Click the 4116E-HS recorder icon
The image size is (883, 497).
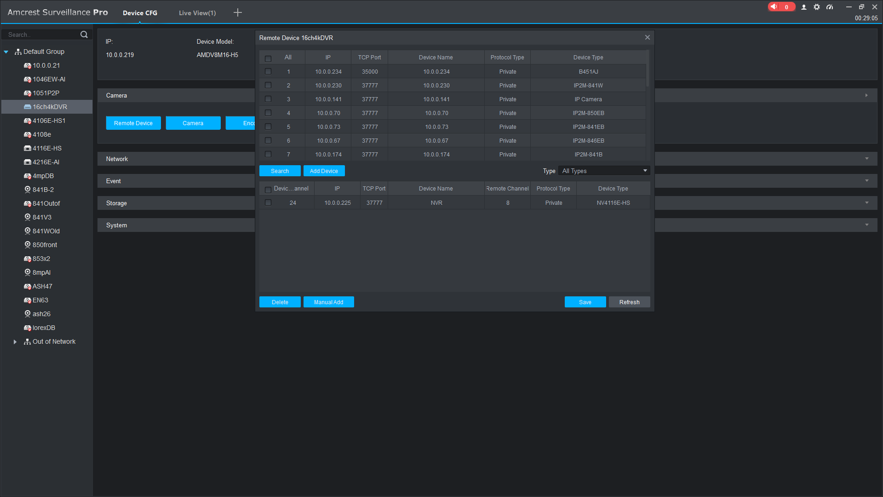[28, 148]
